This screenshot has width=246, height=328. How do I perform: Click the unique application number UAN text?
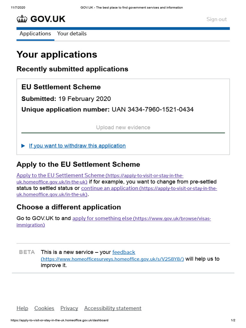pos(152,110)
